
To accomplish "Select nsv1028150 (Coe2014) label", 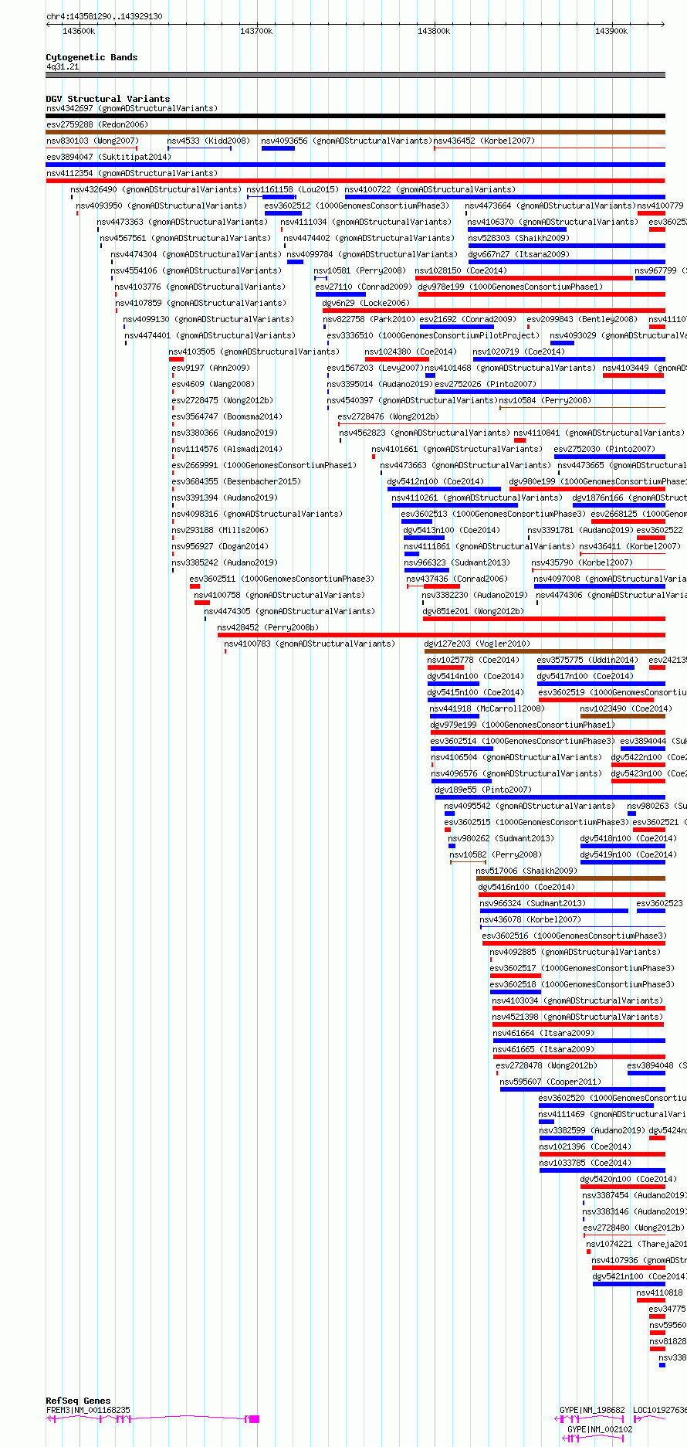I will click(461, 270).
